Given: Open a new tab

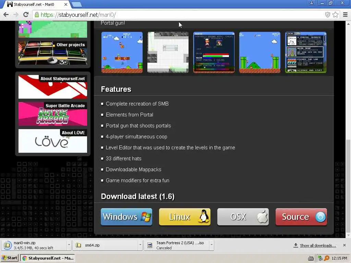Looking at the screenshot, I should click(77, 4).
